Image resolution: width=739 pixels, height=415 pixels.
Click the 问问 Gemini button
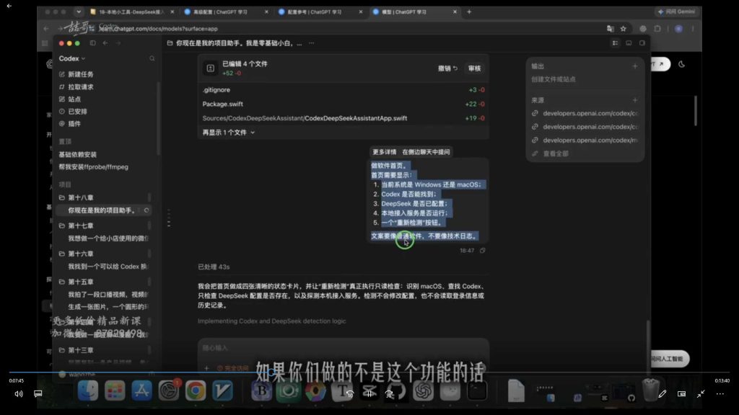[x=676, y=12]
